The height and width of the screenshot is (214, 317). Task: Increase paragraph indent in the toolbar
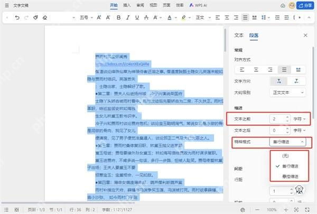click(286, 17)
